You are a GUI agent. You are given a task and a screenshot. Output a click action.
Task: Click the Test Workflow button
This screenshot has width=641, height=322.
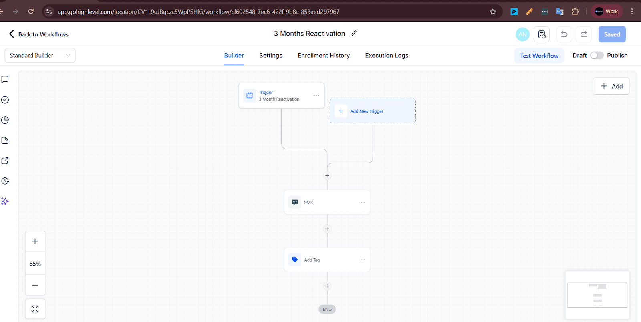(x=539, y=56)
